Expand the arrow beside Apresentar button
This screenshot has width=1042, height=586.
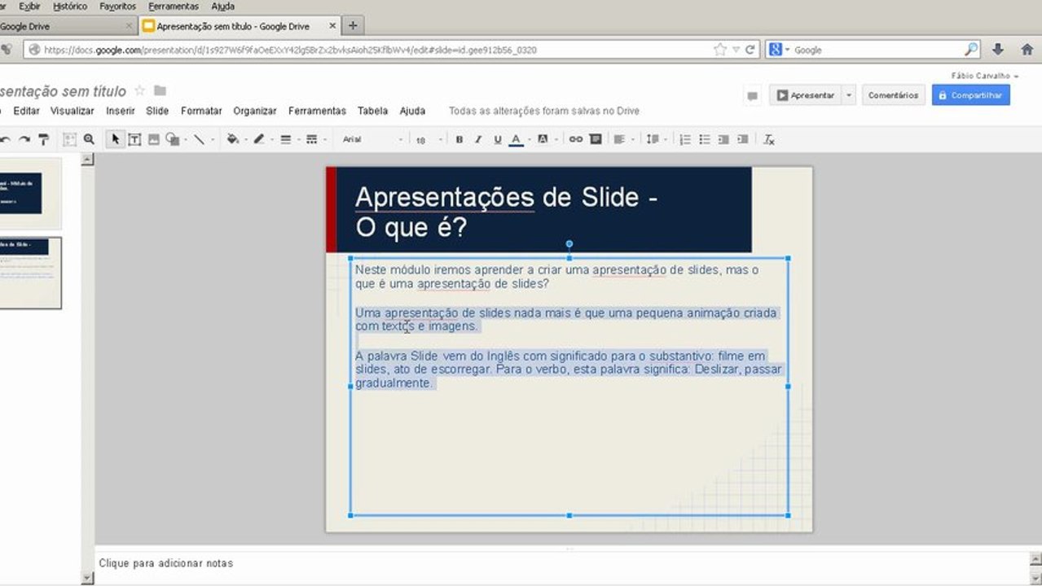click(x=849, y=95)
